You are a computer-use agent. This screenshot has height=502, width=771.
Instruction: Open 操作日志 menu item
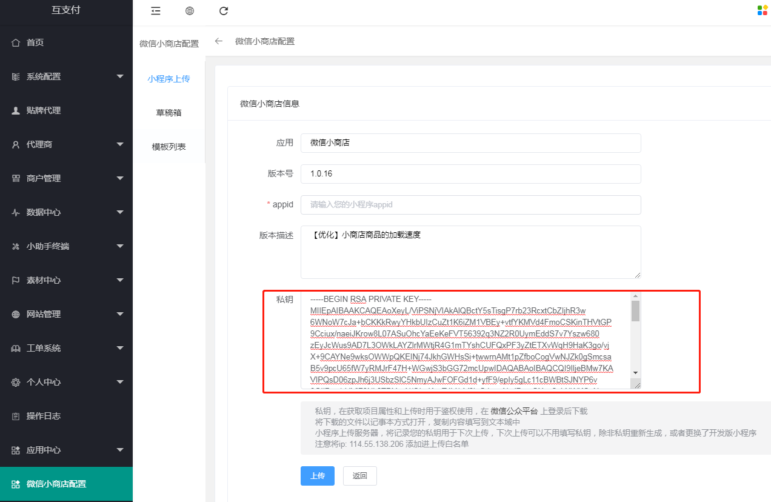coord(66,416)
